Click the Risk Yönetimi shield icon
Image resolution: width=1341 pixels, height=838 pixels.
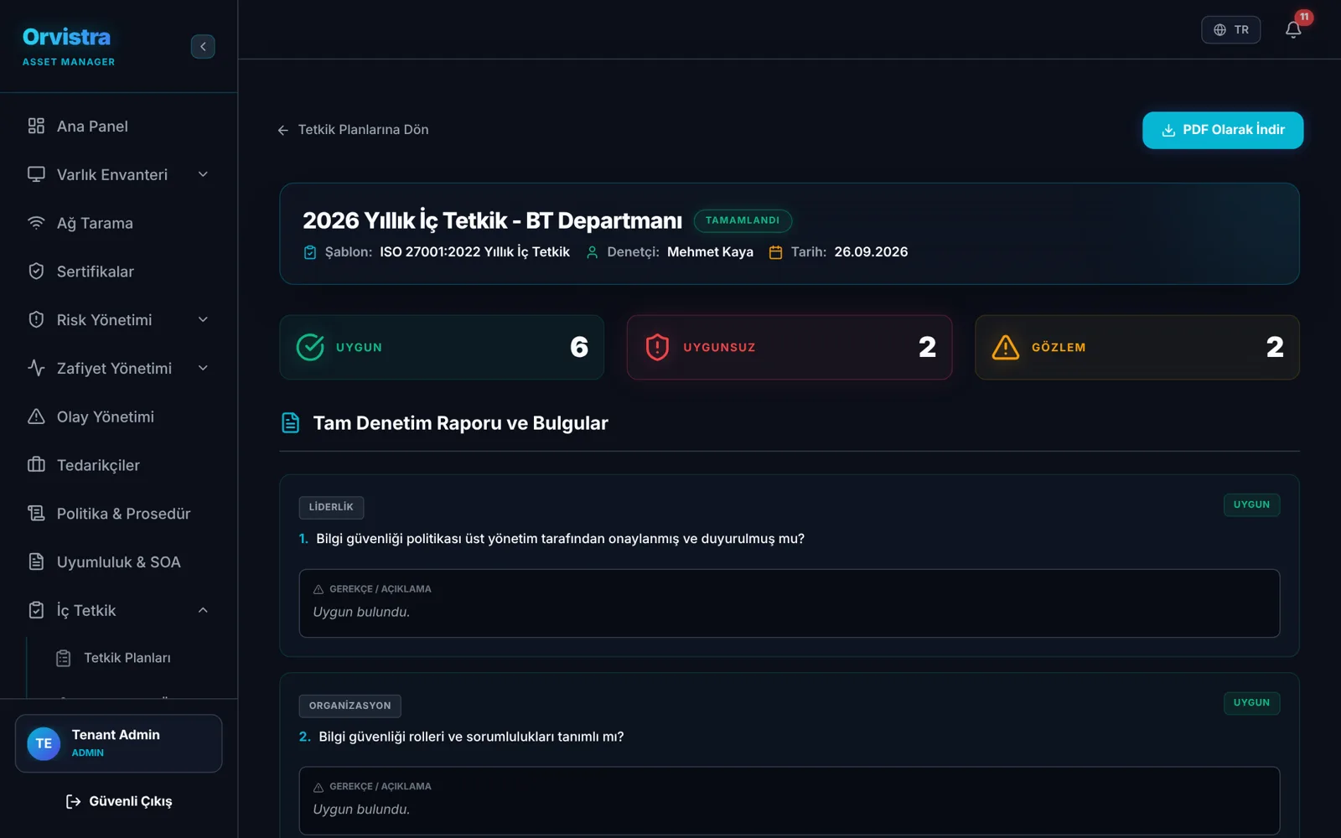pos(36,319)
